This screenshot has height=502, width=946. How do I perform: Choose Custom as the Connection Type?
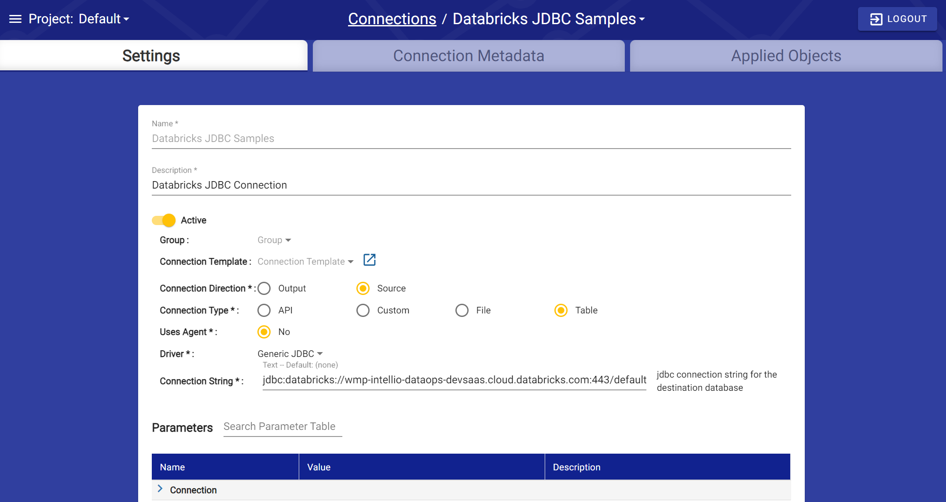[x=363, y=310]
